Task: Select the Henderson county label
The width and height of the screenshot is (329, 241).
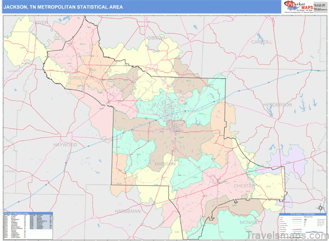Action: pos(276,104)
